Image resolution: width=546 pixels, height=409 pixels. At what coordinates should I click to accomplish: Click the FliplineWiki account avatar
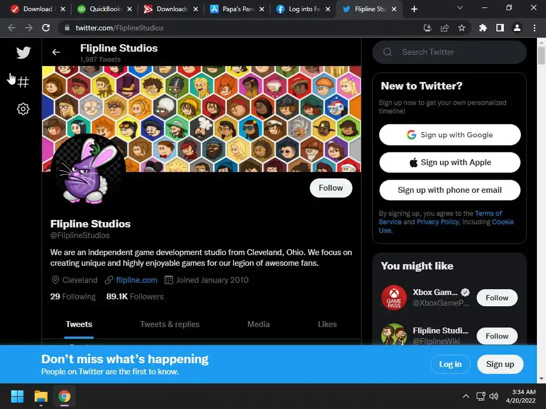click(x=394, y=334)
